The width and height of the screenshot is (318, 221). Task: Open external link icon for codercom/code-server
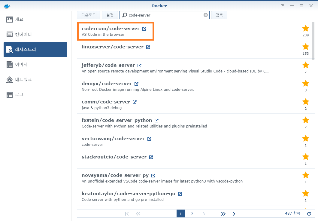[x=144, y=29]
